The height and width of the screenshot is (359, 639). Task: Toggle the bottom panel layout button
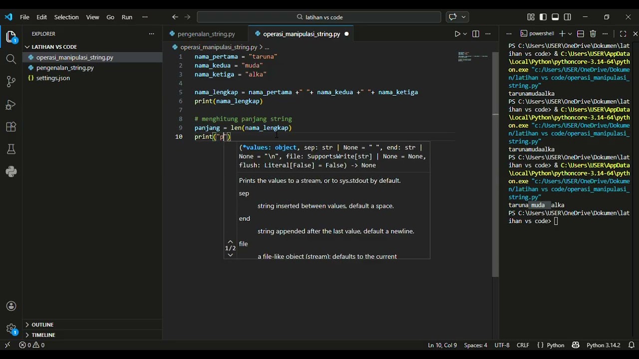click(555, 17)
